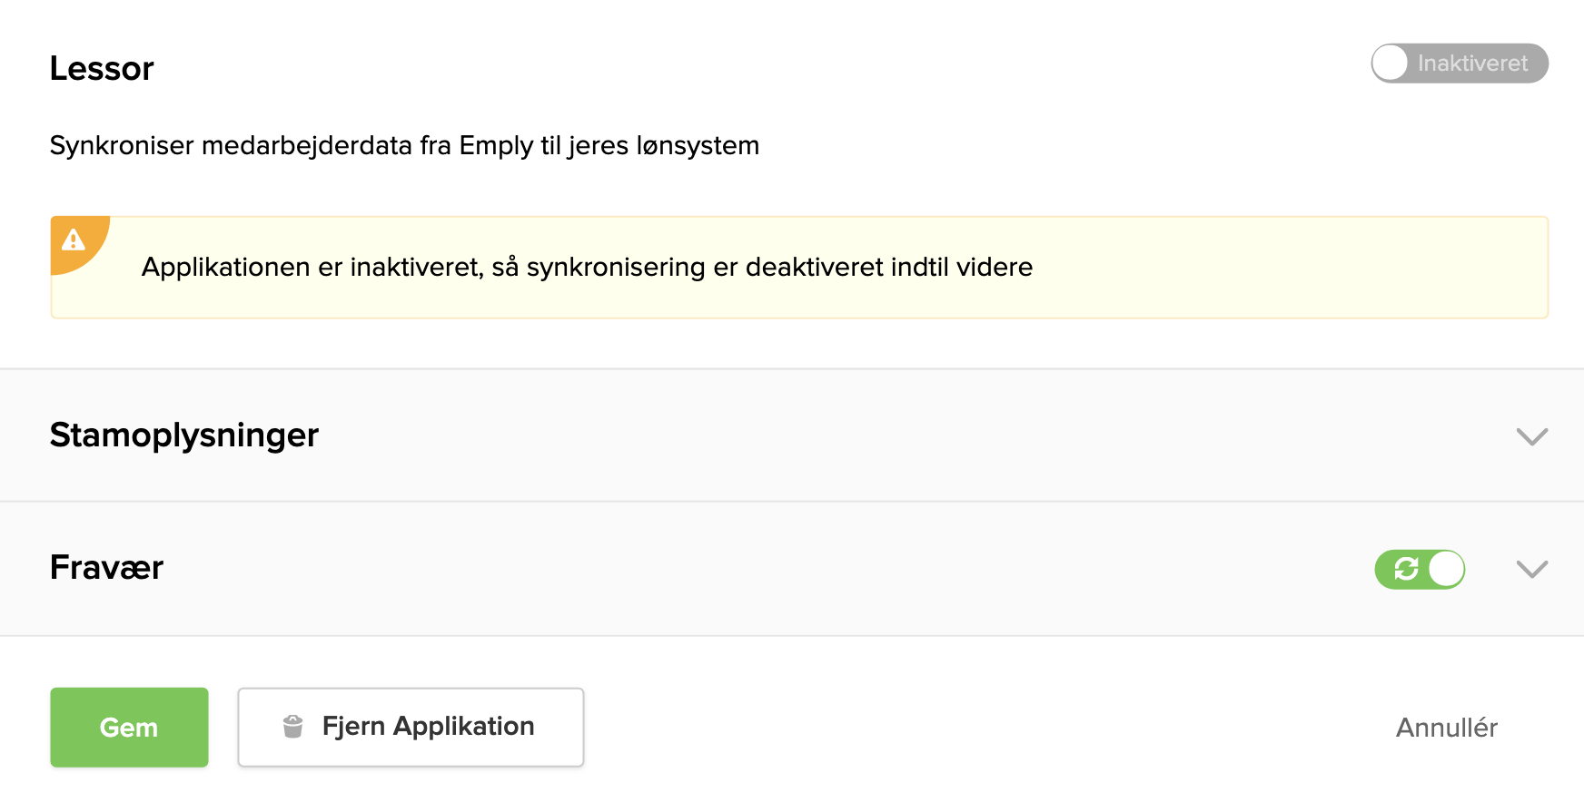Click the "Synkroniser medarbejderdata" description text
Viewport: 1584px width, 802px height.
[404, 146]
